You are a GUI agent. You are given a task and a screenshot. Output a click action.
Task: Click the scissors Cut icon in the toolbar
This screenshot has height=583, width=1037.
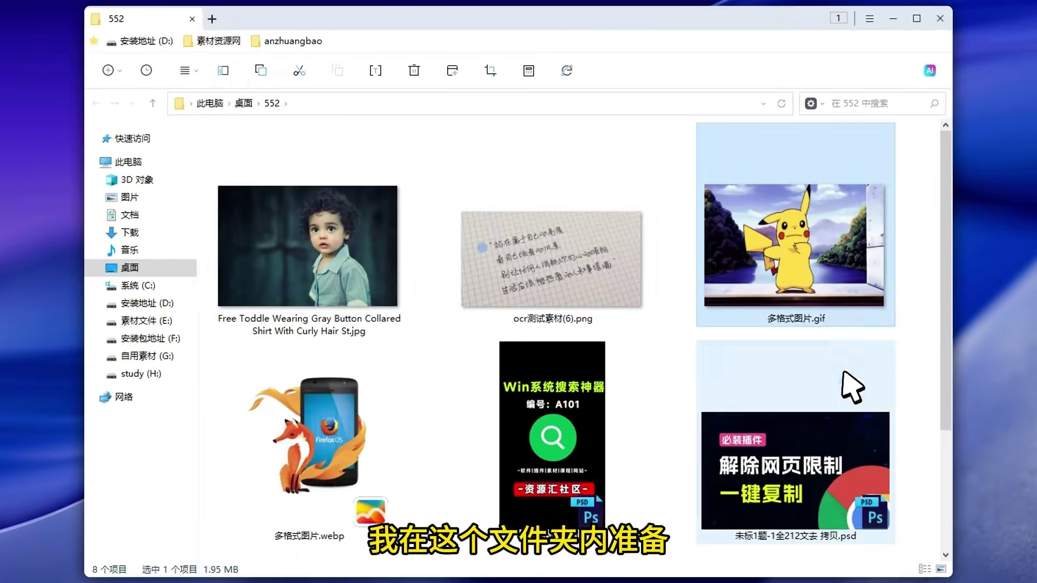click(x=299, y=71)
